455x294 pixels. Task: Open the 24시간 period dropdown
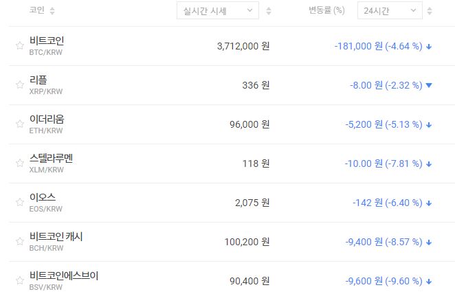[x=390, y=10]
